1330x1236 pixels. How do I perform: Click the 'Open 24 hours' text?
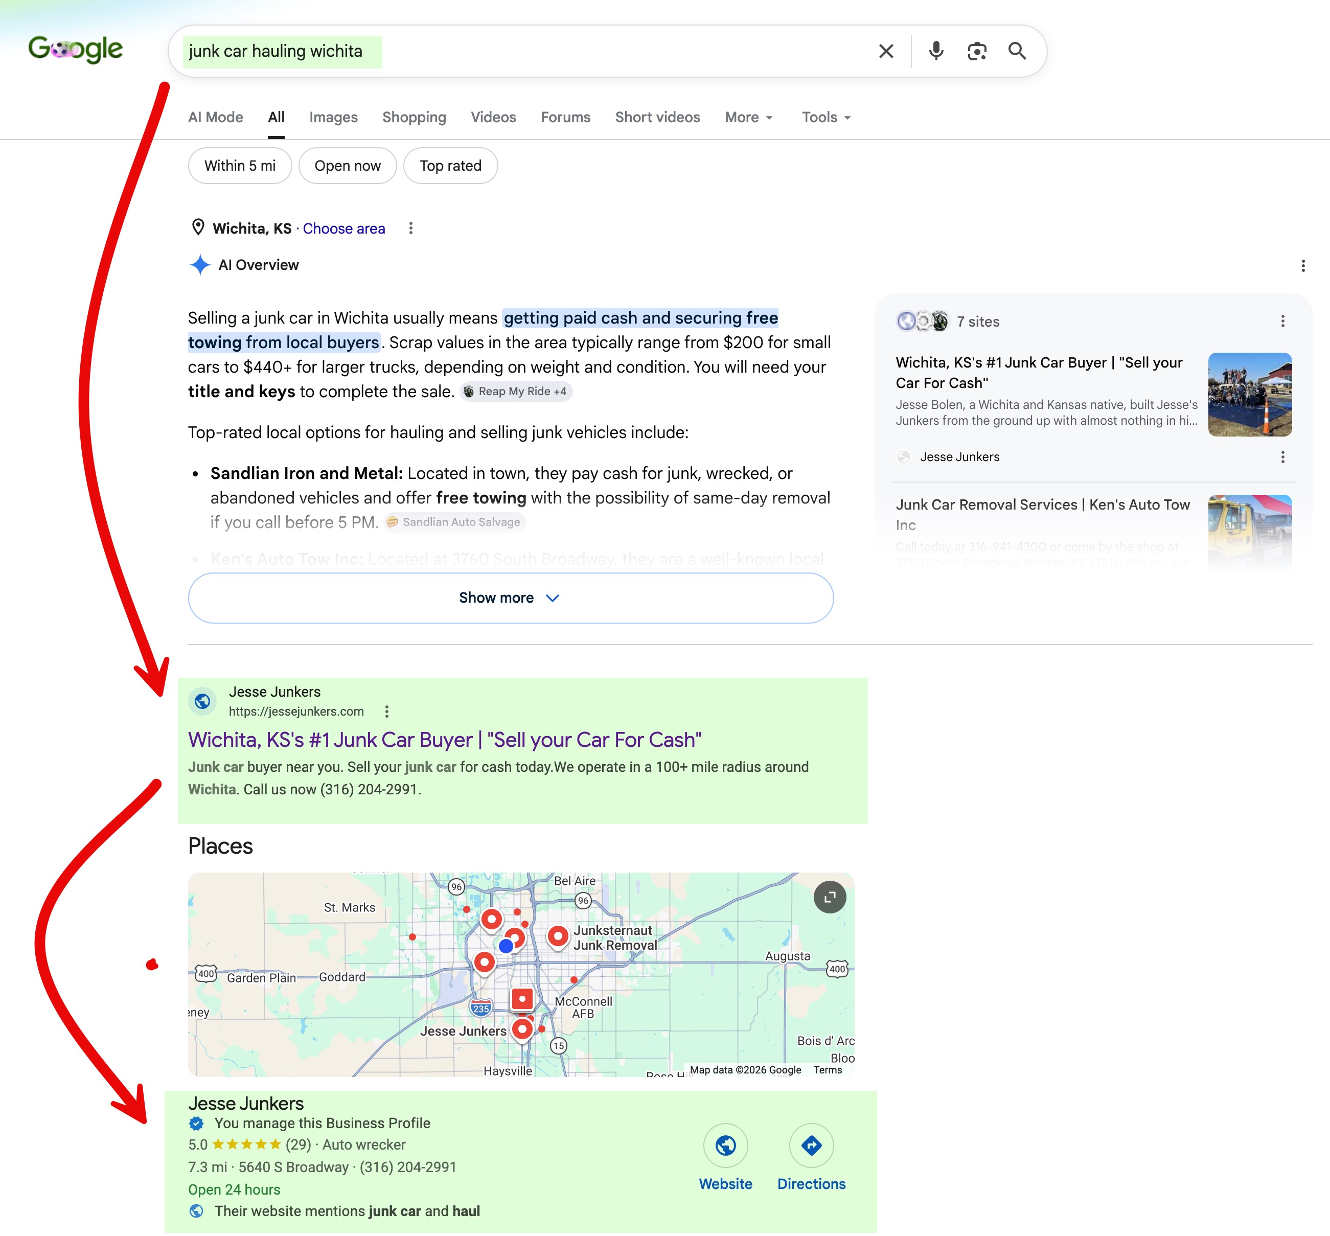[x=234, y=1190]
